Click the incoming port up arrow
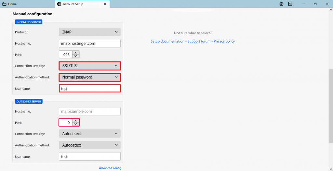The height and width of the screenshot is (171, 333). pos(76,53)
